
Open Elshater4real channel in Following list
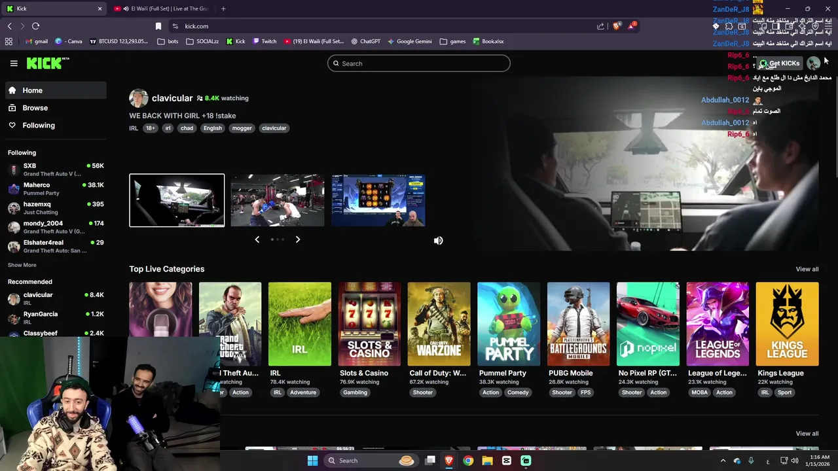pos(56,246)
